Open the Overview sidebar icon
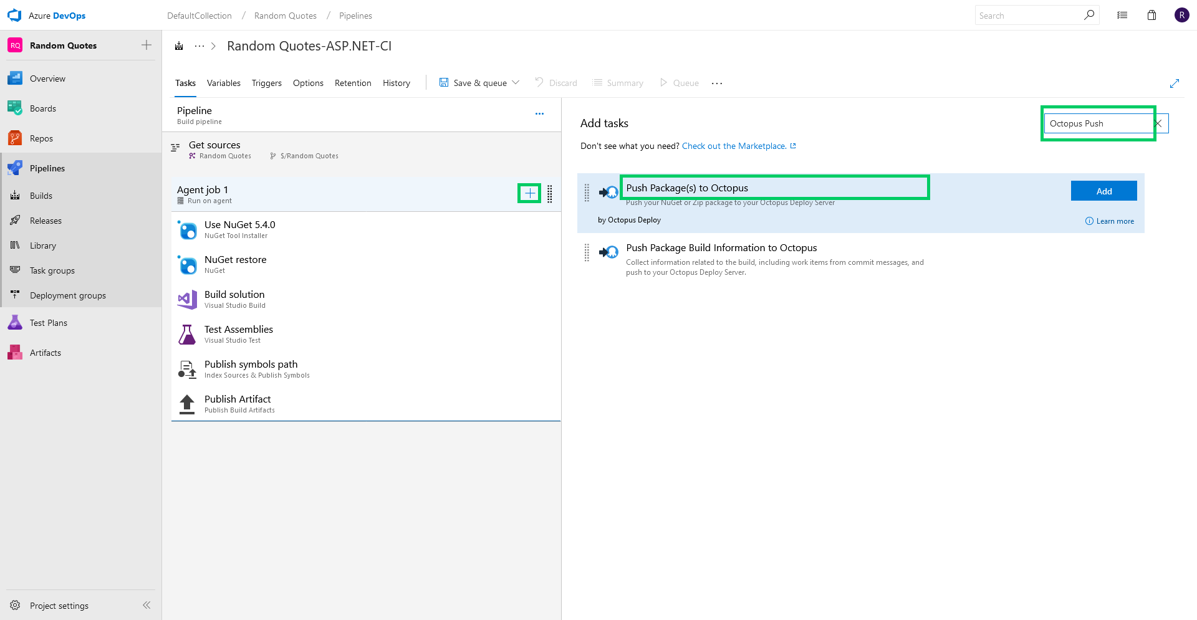Screen dimensions: 1197x620 pyautogui.click(x=15, y=79)
